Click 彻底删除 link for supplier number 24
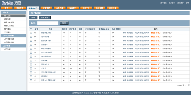 pyautogui.click(x=130, y=37)
